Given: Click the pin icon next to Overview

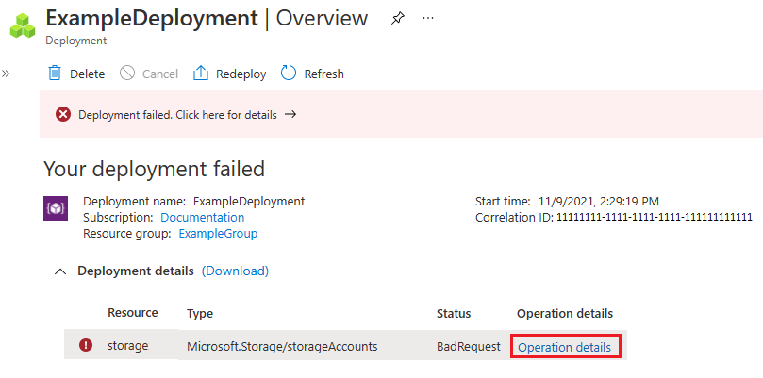Looking at the screenshot, I should [398, 19].
